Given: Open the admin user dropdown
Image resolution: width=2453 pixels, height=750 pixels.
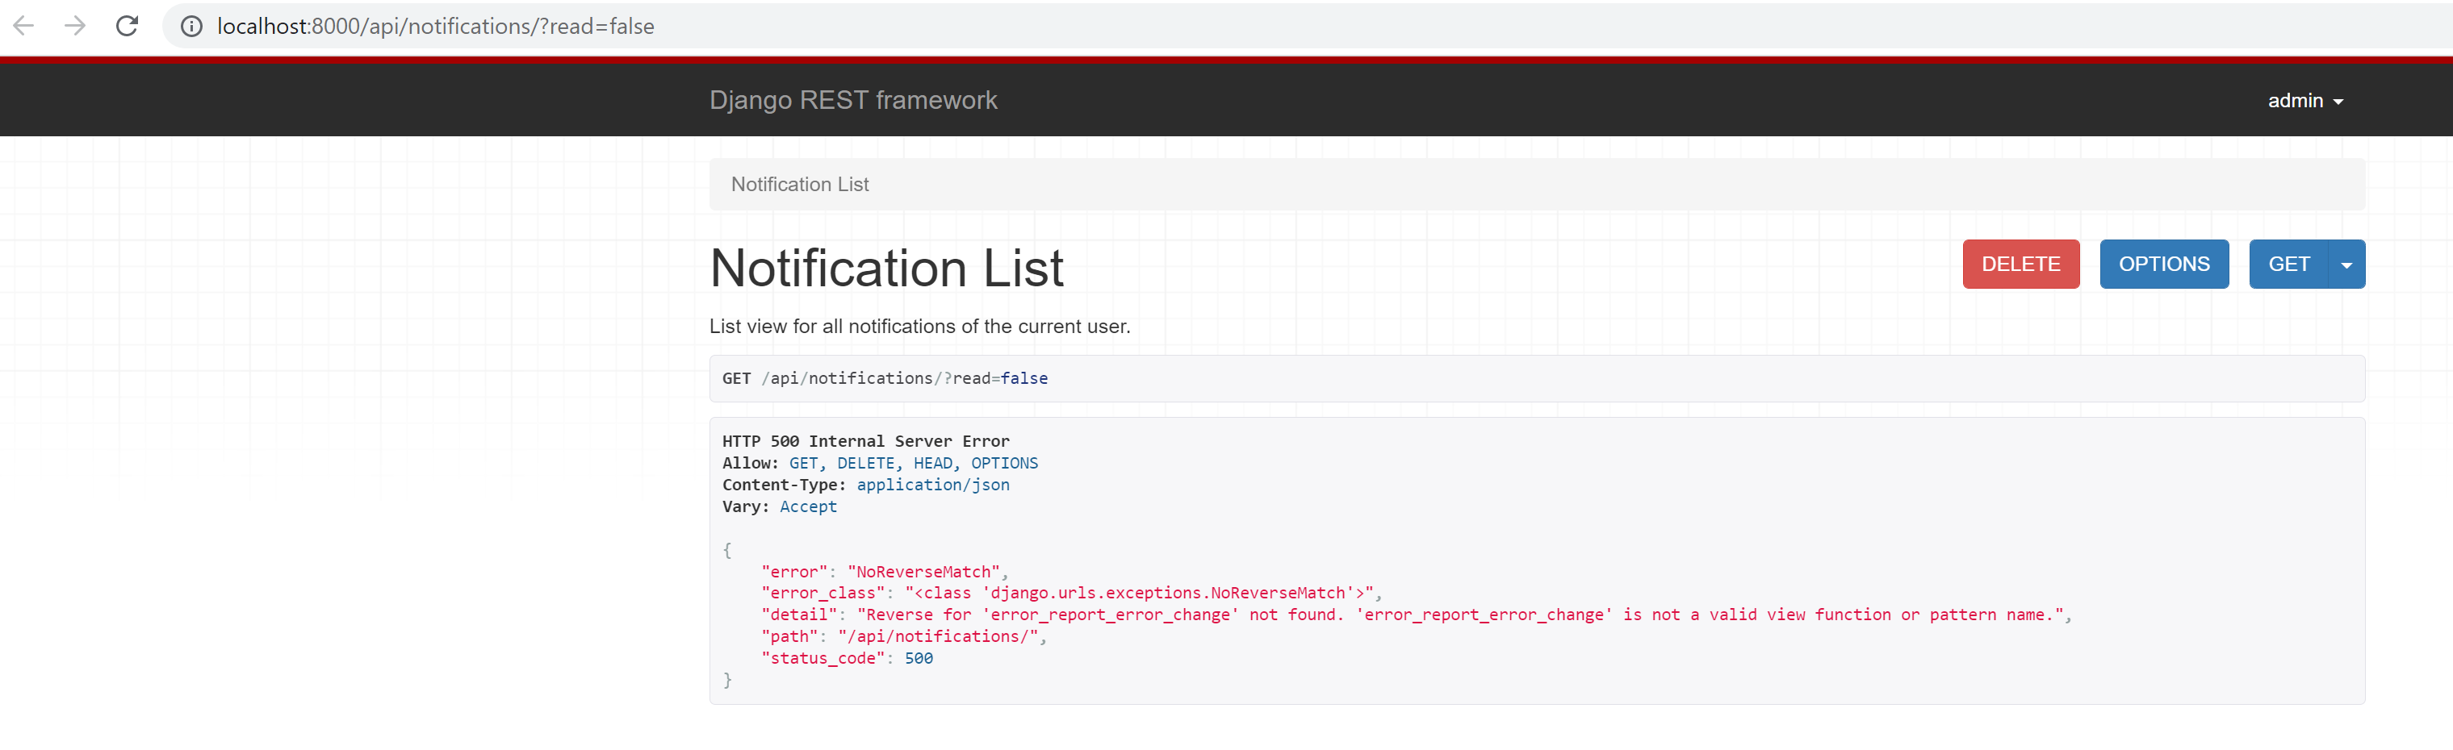Looking at the screenshot, I should point(2304,101).
